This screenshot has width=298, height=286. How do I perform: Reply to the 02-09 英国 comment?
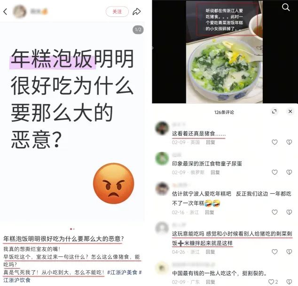click(x=211, y=142)
